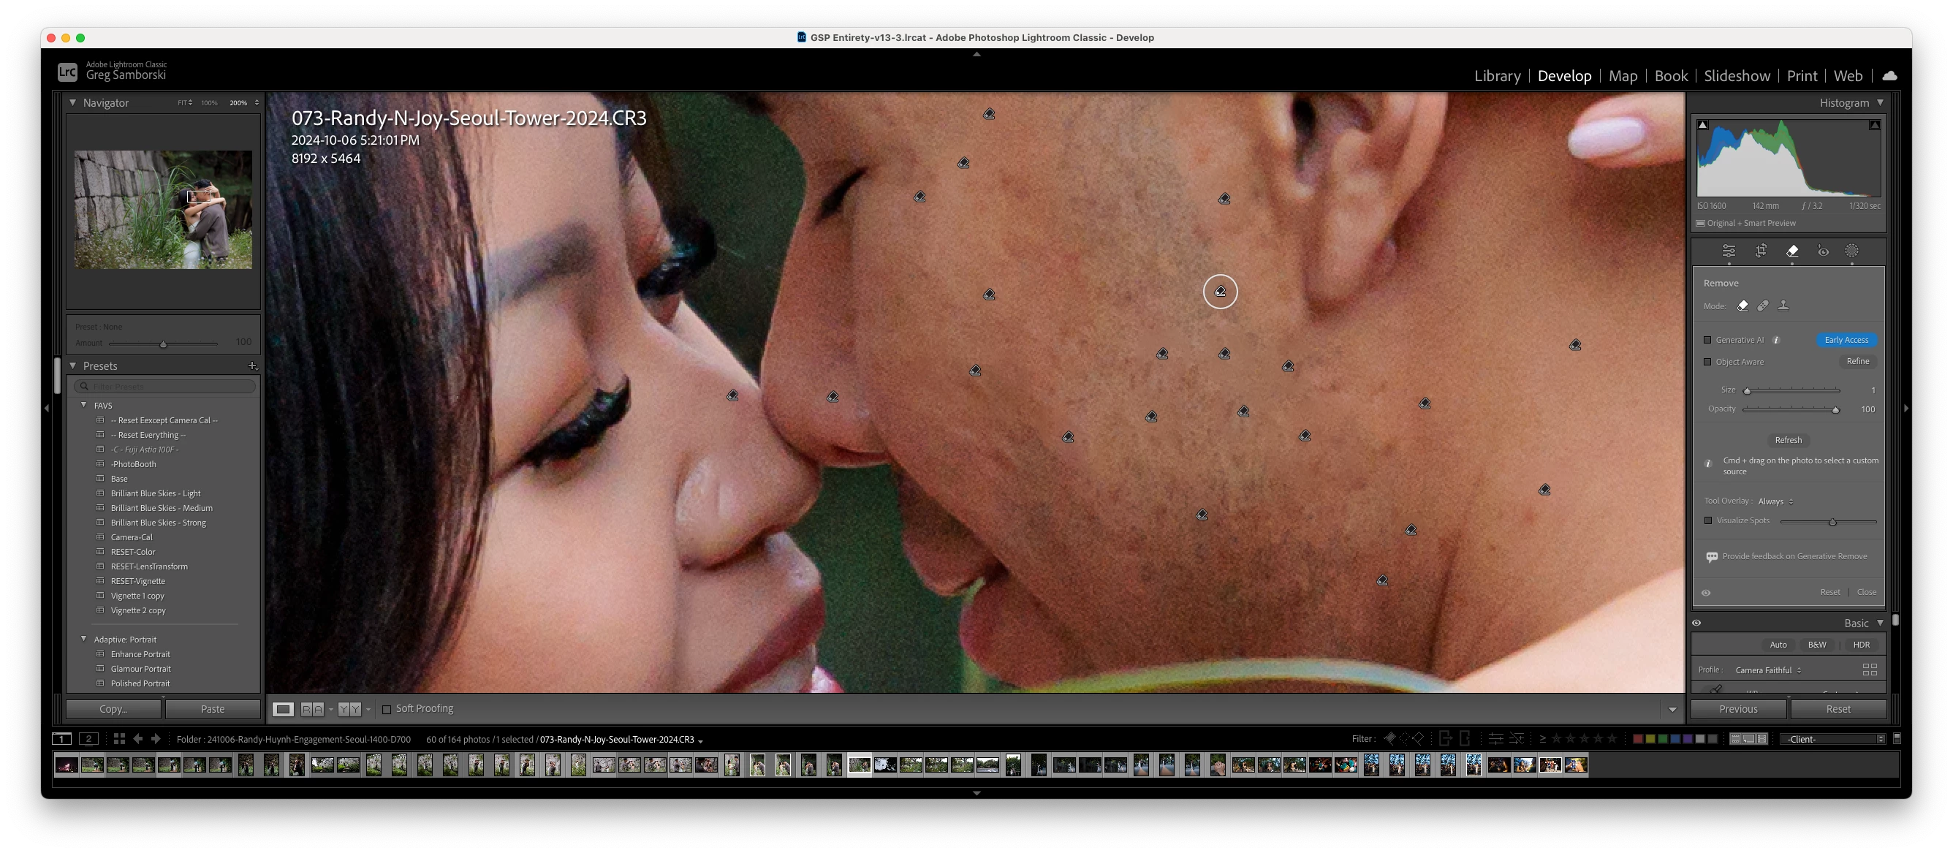1953x853 pixels.
Task: Switch to grid view icon in filmstrip bar
Action: (x=119, y=738)
